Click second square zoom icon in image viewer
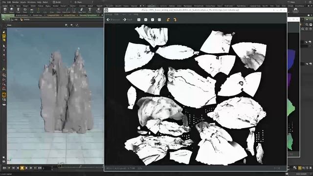 [x=146, y=20]
